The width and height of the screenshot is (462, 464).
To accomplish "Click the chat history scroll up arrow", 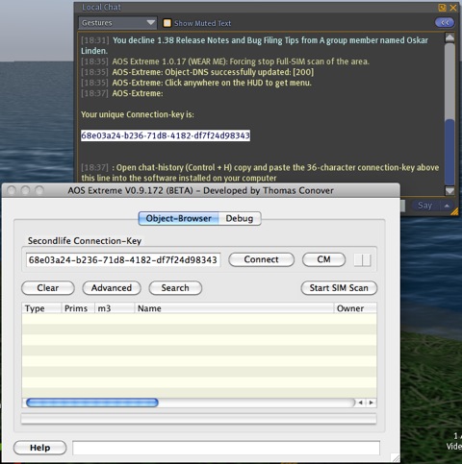I will [449, 37].
